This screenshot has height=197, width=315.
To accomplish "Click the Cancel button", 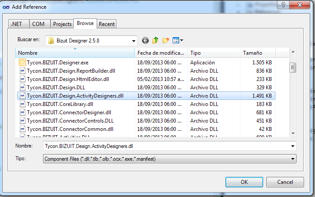I will tap(285, 182).
